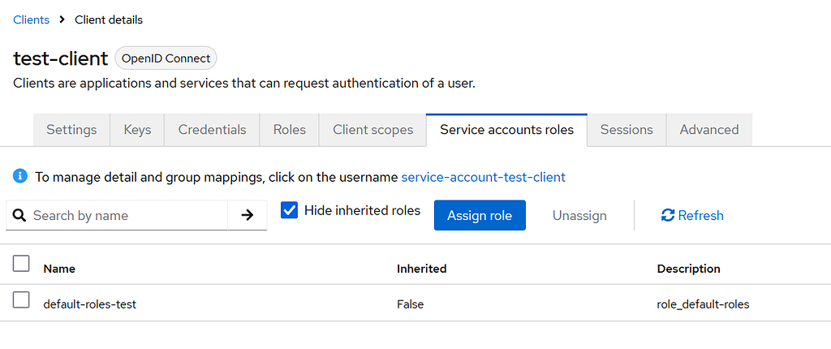The image size is (831, 349).
Task: Open the Credentials tab
Action: pyautogui.click(x=212, y=129)
